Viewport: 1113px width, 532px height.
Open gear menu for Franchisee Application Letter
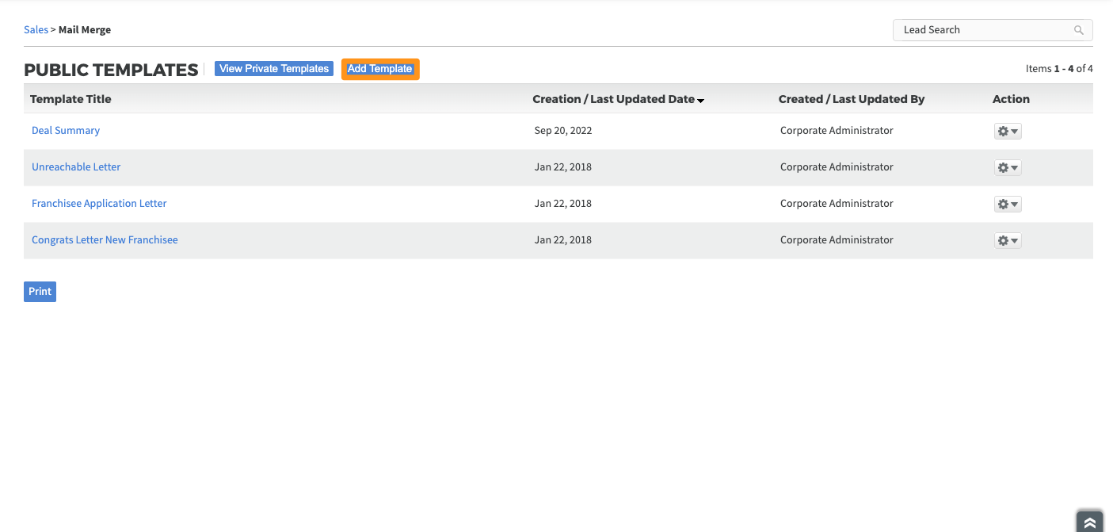click(1007, 205)
